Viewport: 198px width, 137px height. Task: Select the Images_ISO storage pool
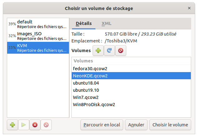tap(38, 36)
